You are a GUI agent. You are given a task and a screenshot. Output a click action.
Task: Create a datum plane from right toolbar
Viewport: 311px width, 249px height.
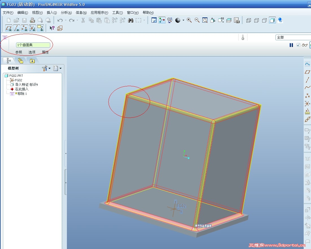[x=307, y=72]
